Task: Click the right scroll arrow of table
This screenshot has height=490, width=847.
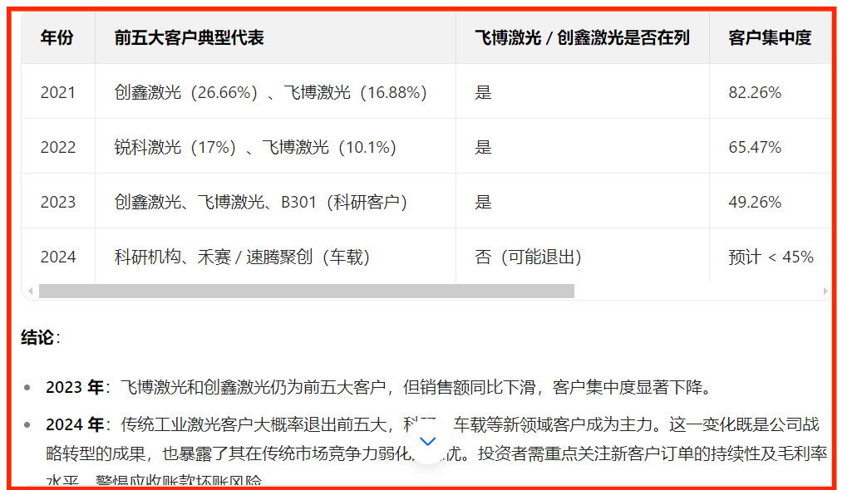Action: tap(825, 292)
